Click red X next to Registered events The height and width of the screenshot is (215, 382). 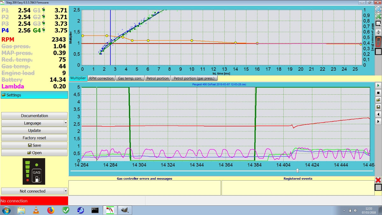[x=378, y=180]
